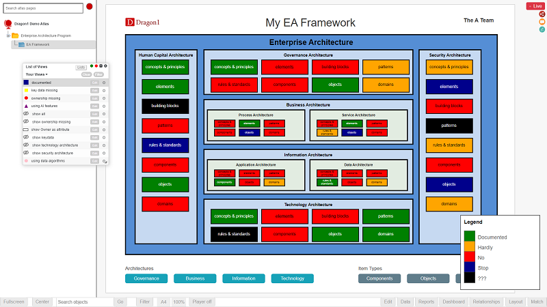This screenshot has height=307, width=547.
Task: Click the Technology architecture button
Action: (x=293, y=278)
